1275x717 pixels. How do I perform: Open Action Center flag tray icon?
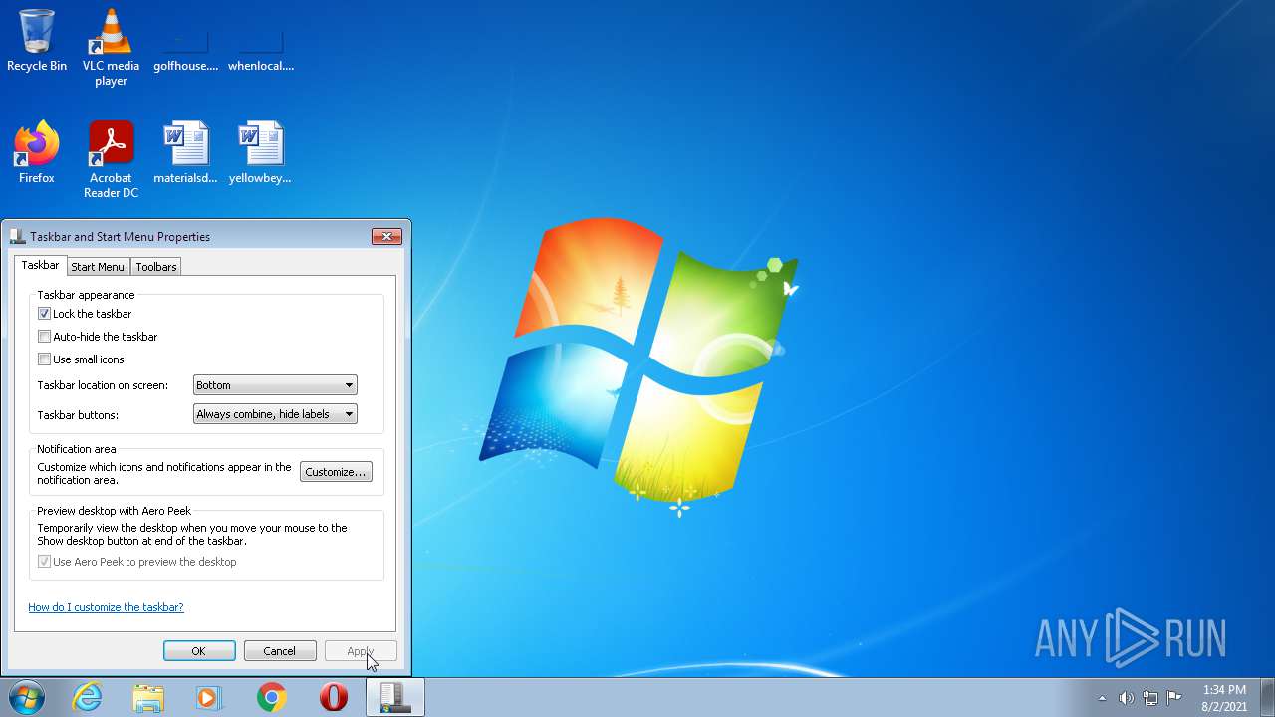1174,698
